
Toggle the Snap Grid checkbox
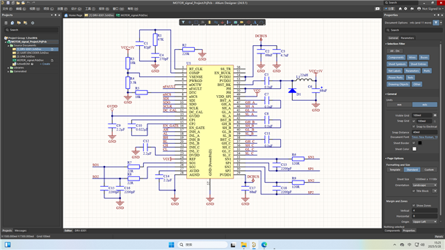point(414,121)
